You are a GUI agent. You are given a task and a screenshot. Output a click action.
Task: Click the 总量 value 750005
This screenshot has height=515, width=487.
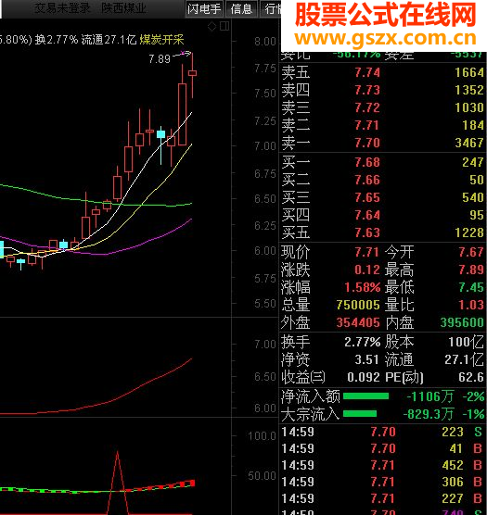click(x=358, y=305)
